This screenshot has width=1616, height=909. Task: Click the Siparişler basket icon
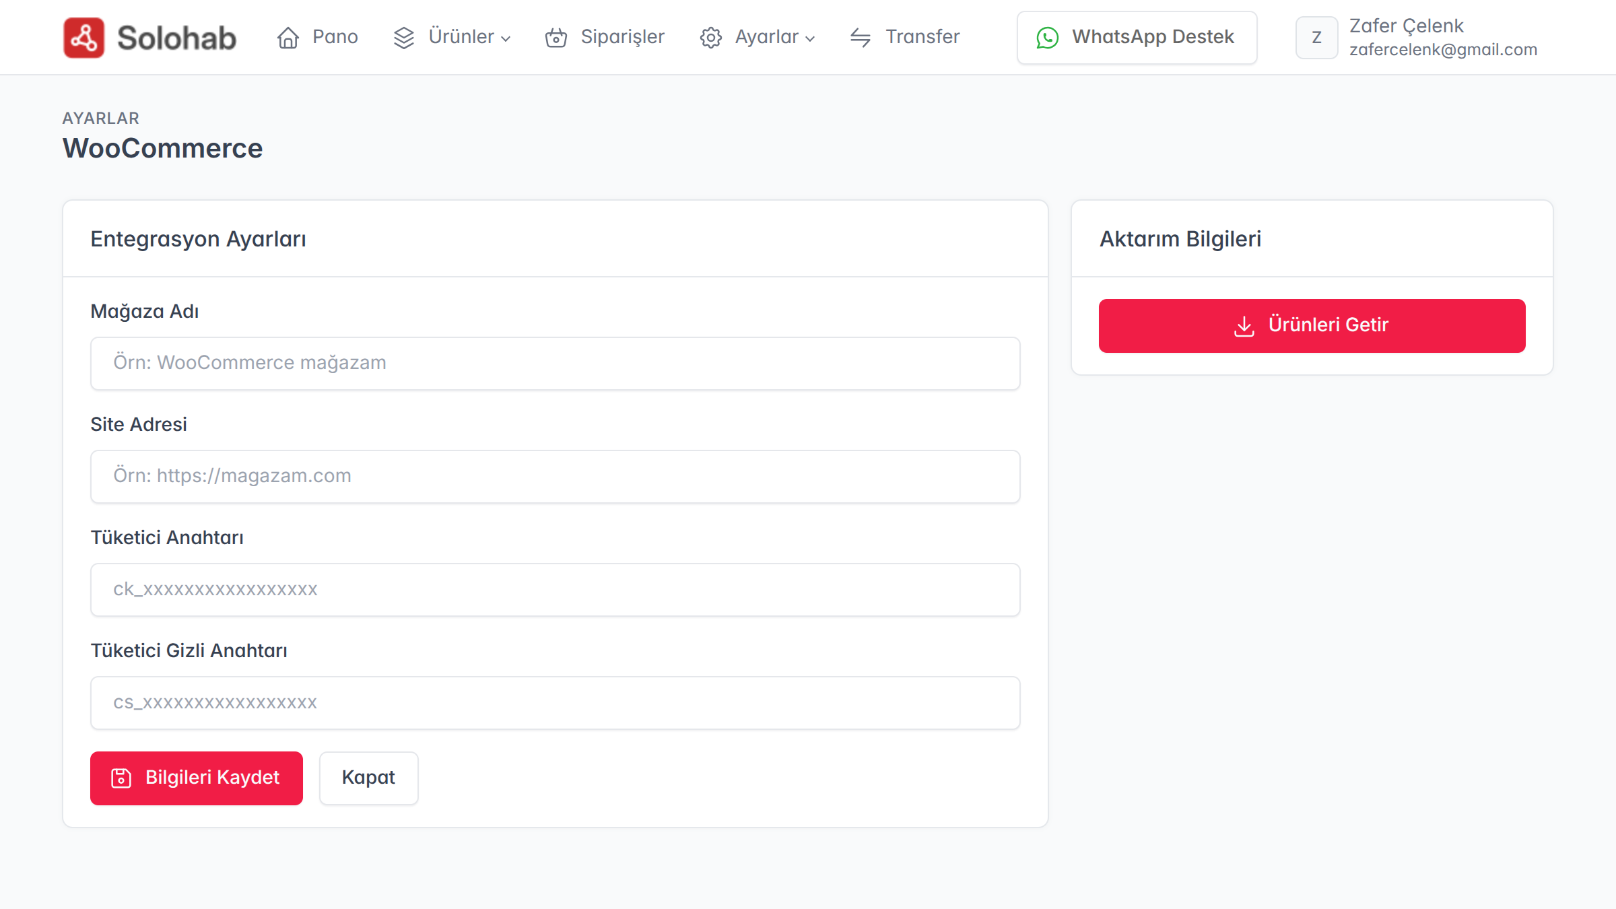556,38
